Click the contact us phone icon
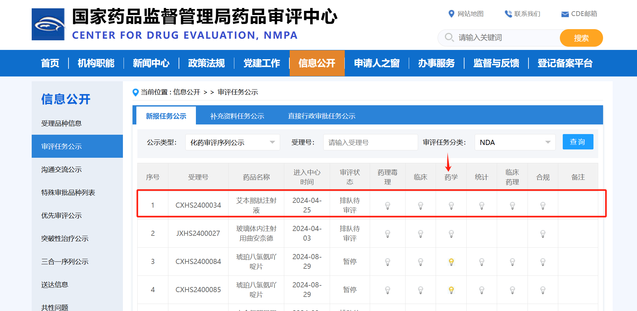The width and height of the screenshot is (637, 311). [x=508, y=14]
